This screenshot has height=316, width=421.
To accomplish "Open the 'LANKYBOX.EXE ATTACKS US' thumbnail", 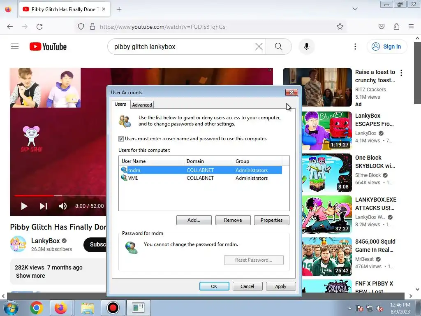I will [x=327, y=215].
